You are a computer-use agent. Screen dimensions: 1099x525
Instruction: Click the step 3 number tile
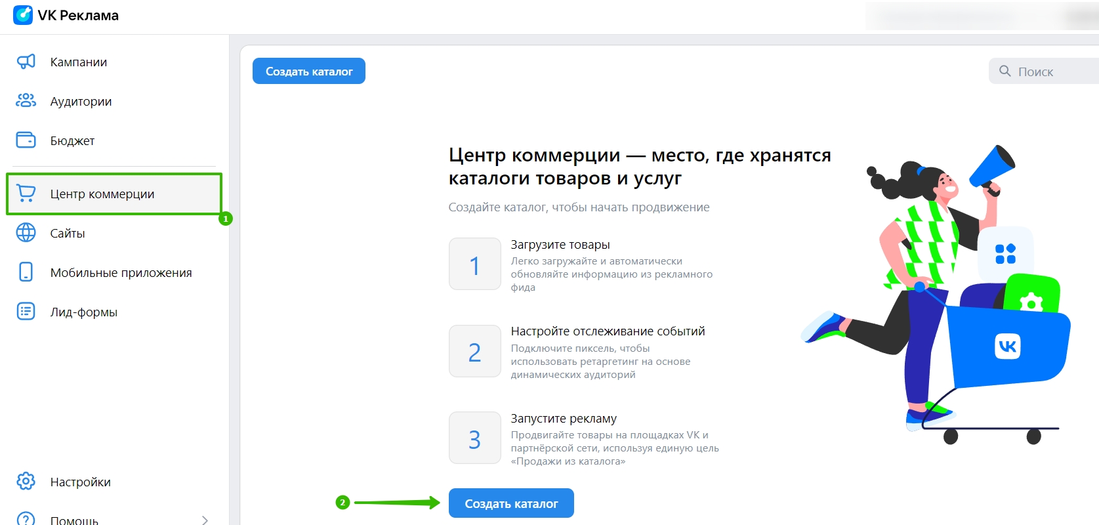(475, 438)
